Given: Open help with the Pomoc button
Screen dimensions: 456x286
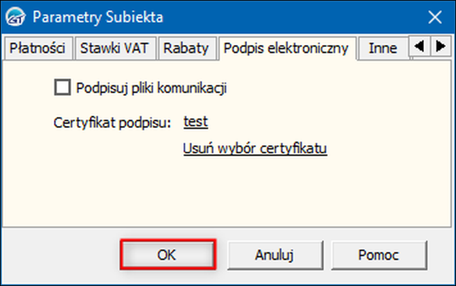Looking at the screenshot, I should pos(378,255).
